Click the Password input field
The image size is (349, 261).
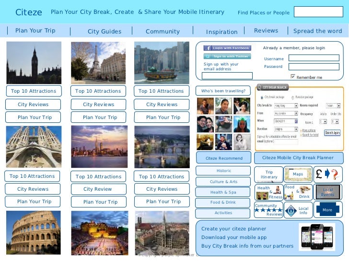coord(314,66)
